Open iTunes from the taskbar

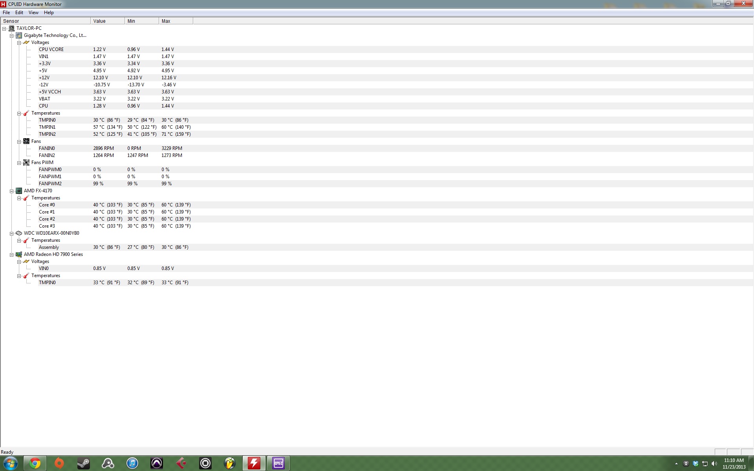click(x=132, y=464)
